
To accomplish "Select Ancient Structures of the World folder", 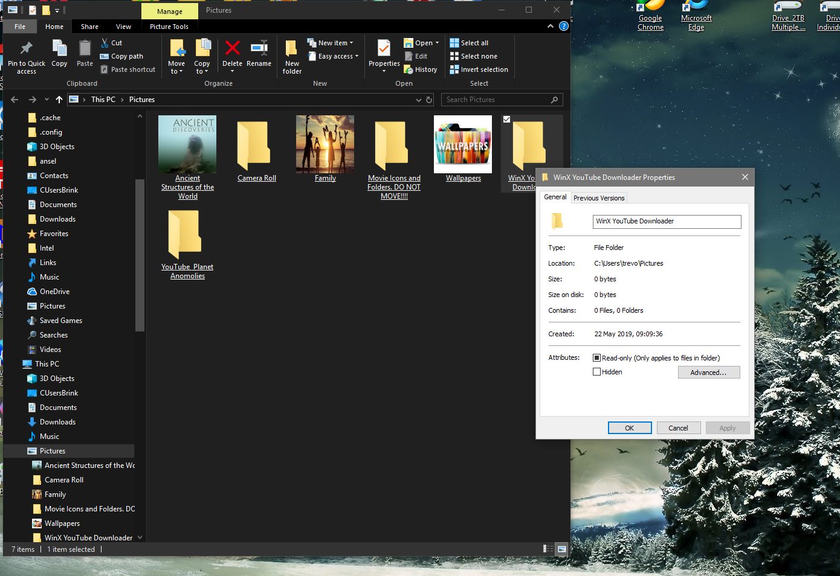I will coord(187,158).
